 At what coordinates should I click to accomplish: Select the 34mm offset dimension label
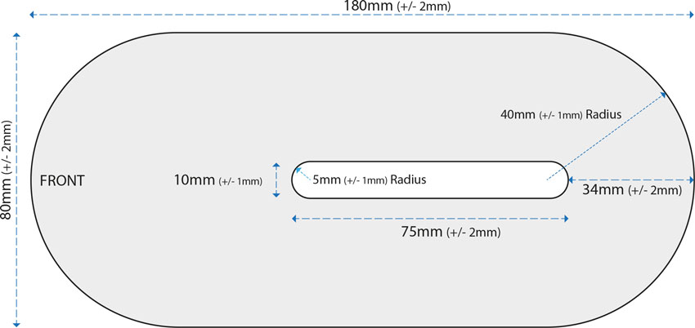[x=631, y=191]
